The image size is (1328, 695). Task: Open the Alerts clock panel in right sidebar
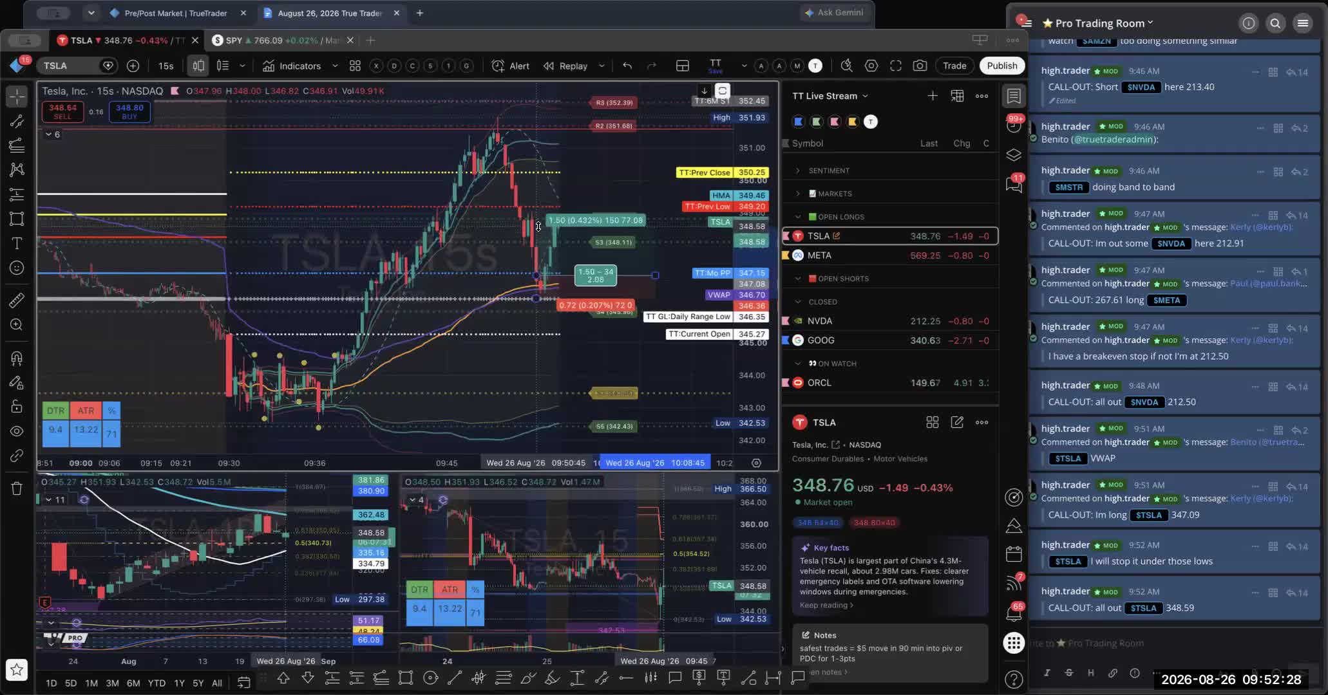click(x=1014, y=125)
